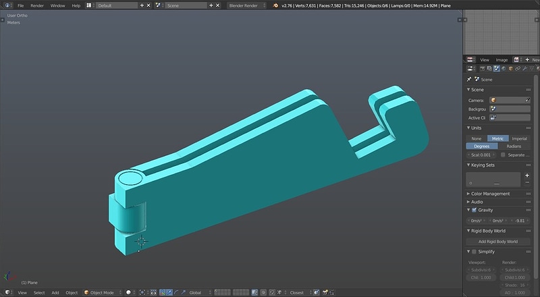The width and height of the screenshot is (540, 297).
Task: Open the UV/Image editor type selector
Action: [x=470, y=59]
